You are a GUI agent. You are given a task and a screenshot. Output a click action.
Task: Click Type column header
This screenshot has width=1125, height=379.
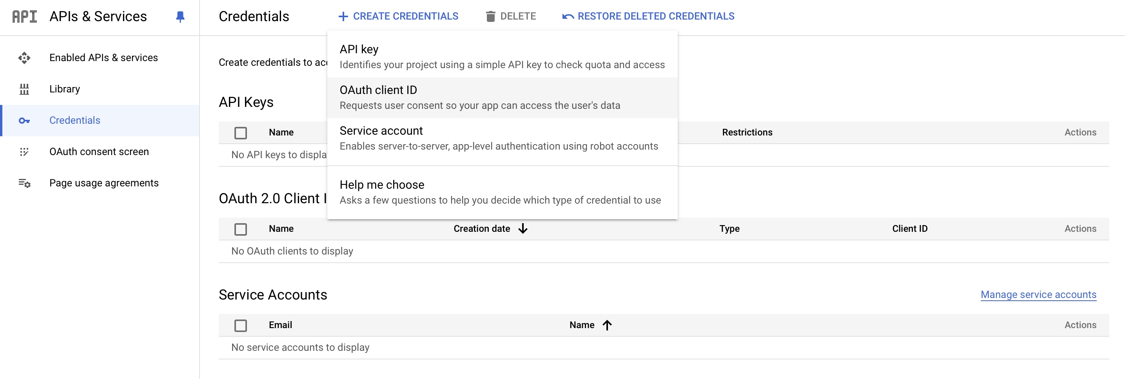729,229
